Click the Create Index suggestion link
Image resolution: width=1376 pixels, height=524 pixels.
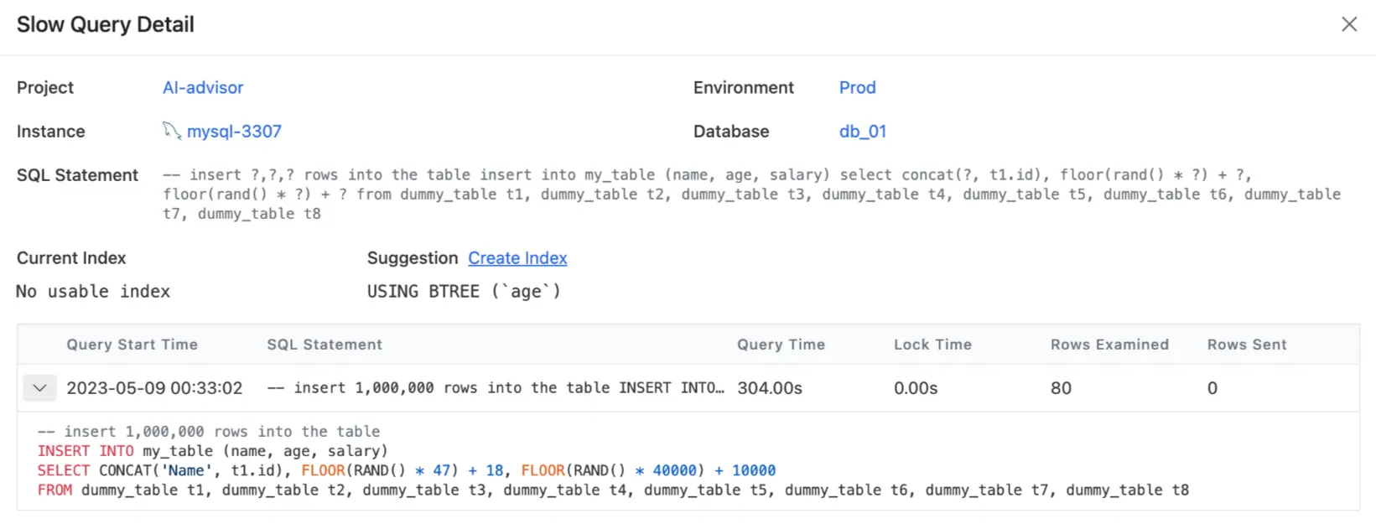[x=517, y=258]
